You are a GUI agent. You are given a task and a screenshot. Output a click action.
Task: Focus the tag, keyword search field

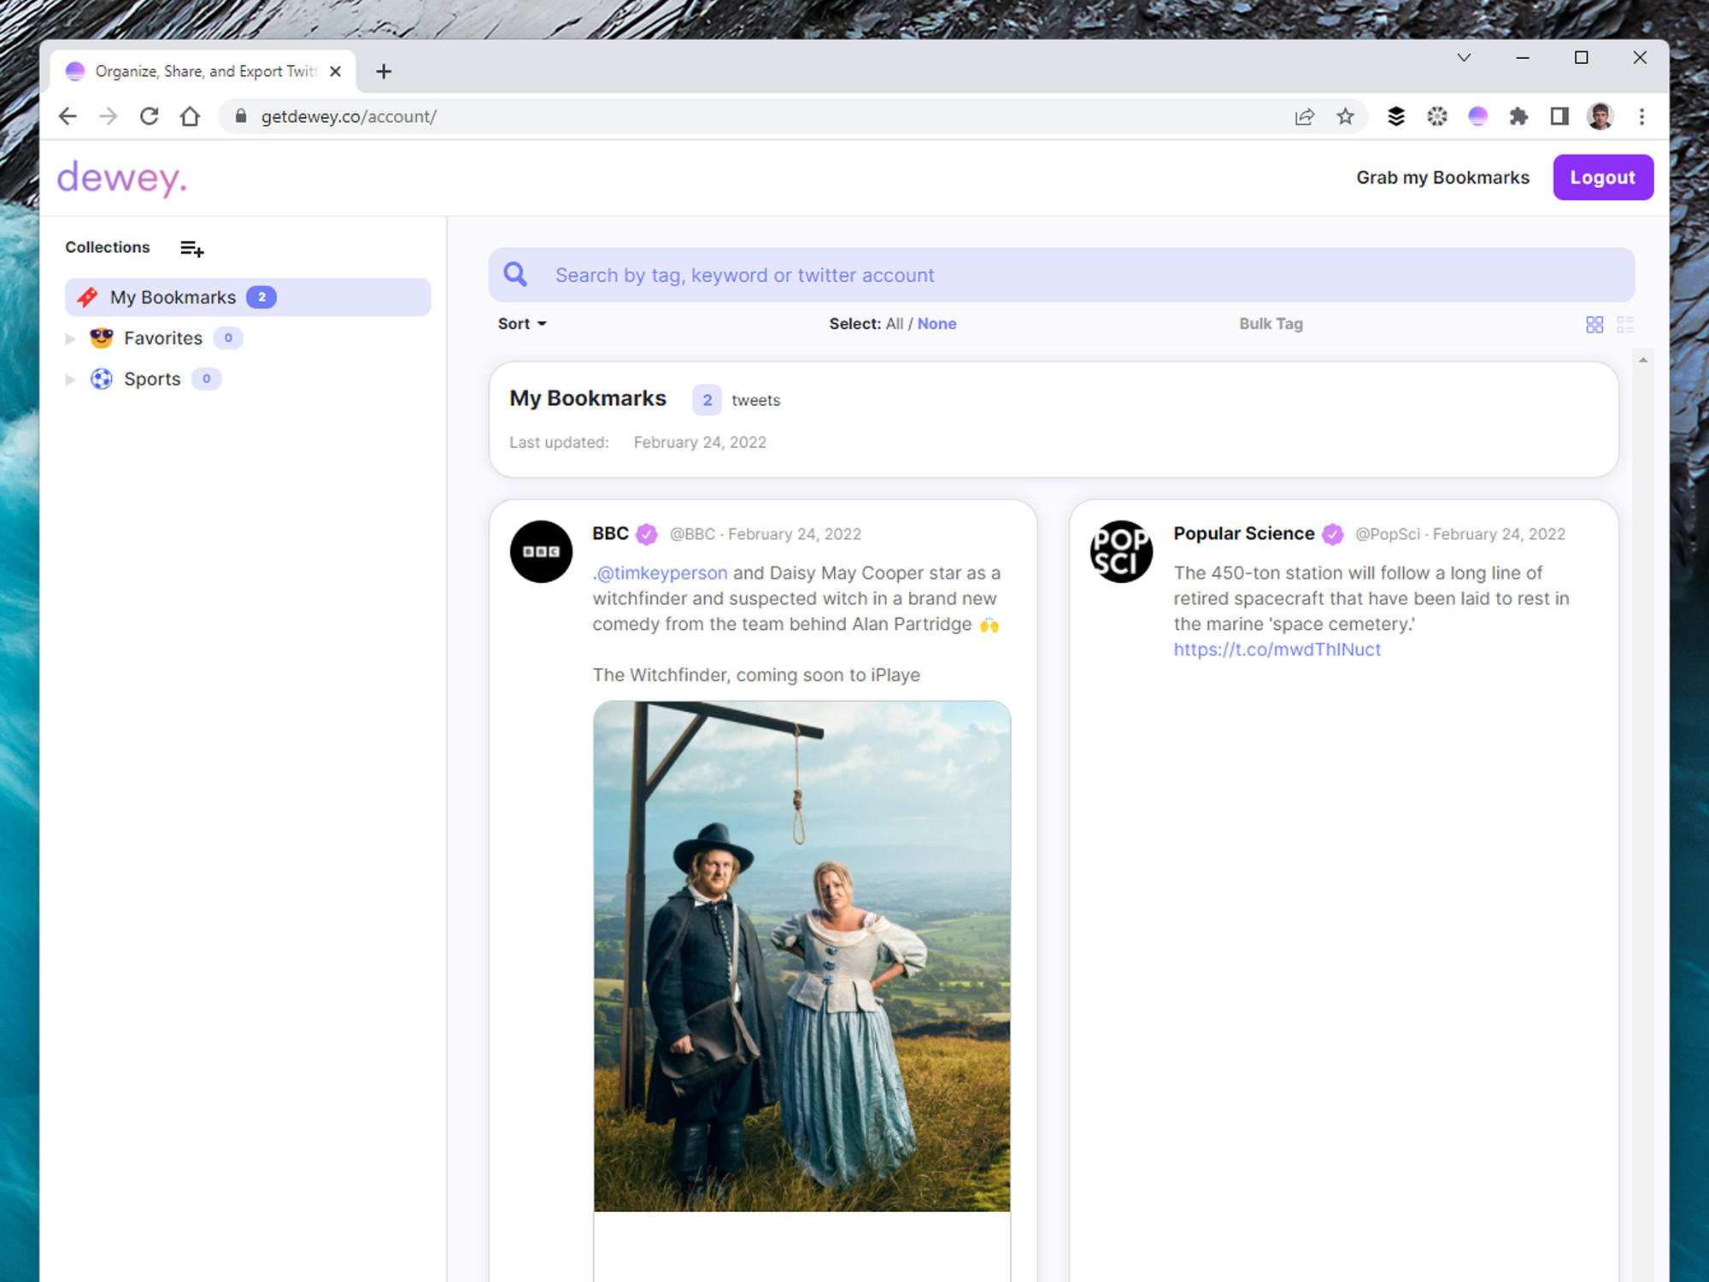[x=1060, y=275]
